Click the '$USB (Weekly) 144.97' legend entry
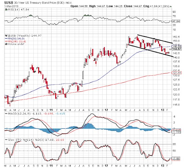Screen dimensions: 184x168 pos(25,36)
